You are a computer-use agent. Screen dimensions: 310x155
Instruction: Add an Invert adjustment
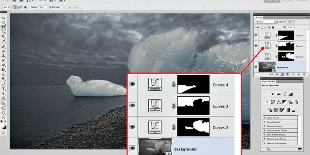(x=270, y=110)
